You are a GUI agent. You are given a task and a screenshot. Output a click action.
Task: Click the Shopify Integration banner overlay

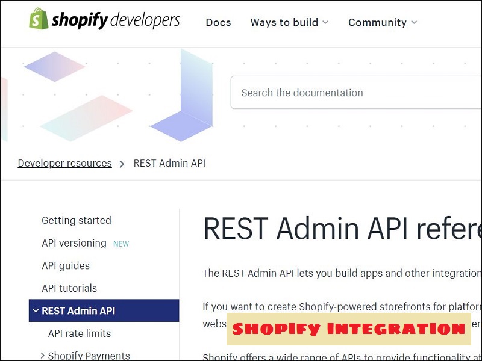(x=349, y=329)
